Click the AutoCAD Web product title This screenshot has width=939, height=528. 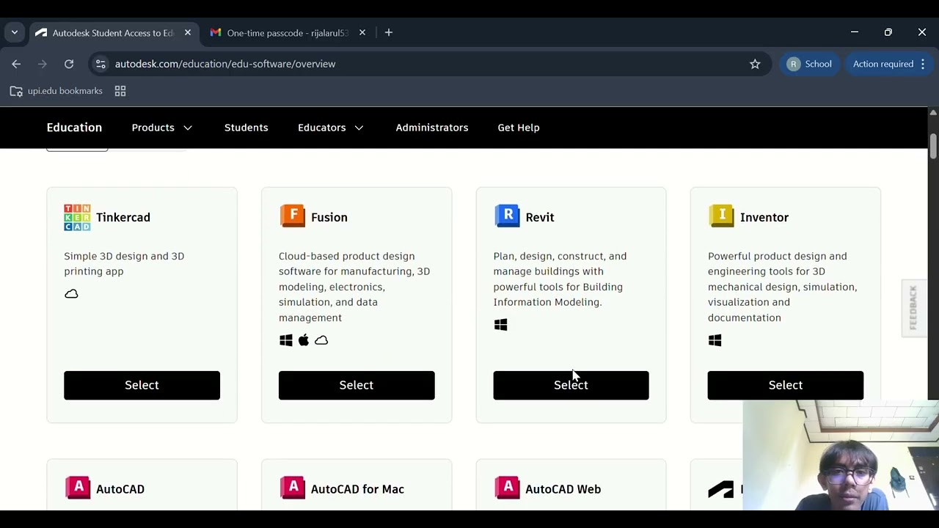[x=563, y=489]
